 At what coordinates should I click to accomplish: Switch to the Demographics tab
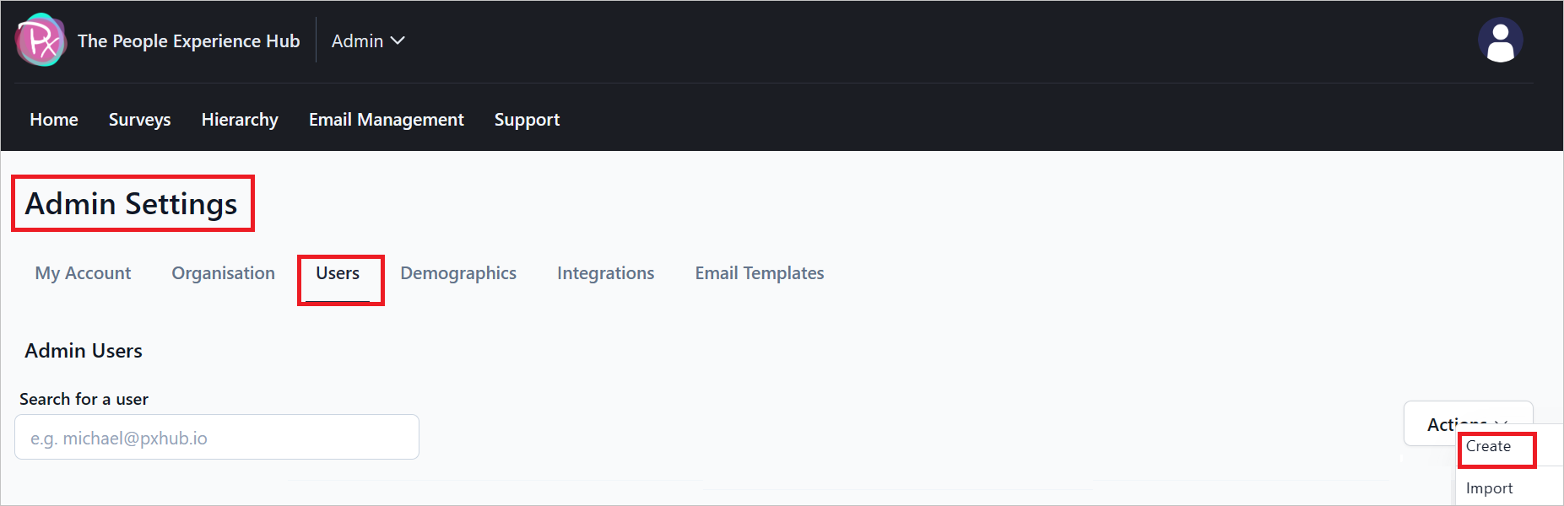coord(458,273)
